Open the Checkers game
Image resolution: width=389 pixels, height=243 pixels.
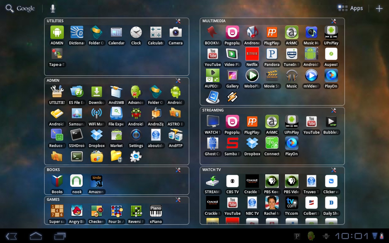pyautogui.click(x=97, y=214)
